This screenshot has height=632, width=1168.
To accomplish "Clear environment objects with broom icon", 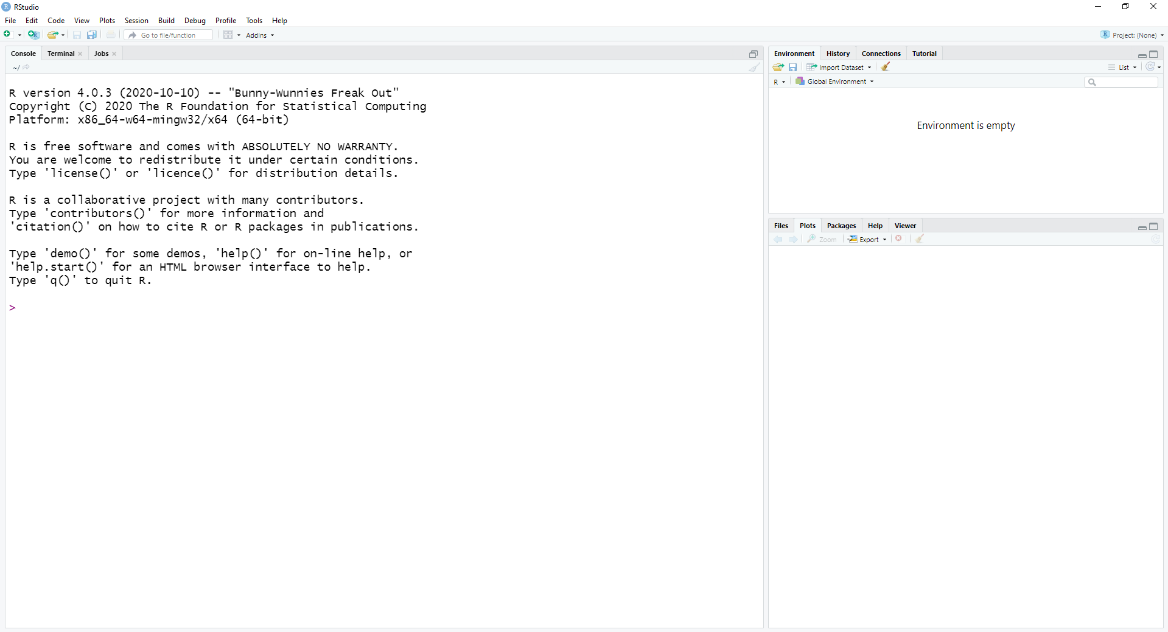I will pyautogui.click(x=886, y=67).
